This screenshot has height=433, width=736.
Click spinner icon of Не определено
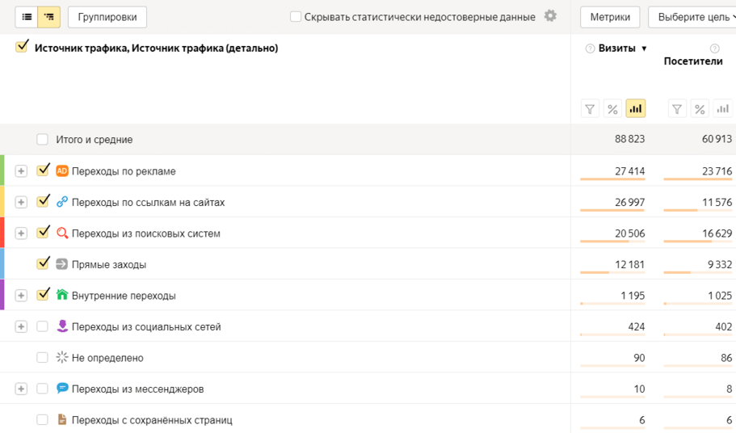(x=62, y=358)
